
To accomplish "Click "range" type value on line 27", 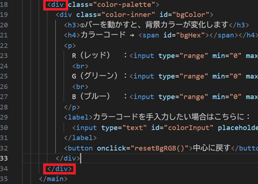I will (x=194, y=97).
